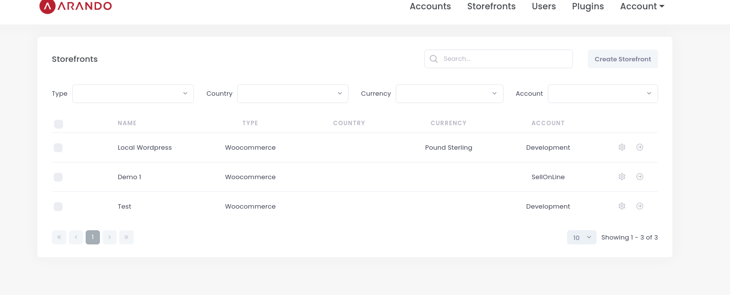Click the Create Storefront button
This screenshot has width=730, height=295.
tap(622, 59)
